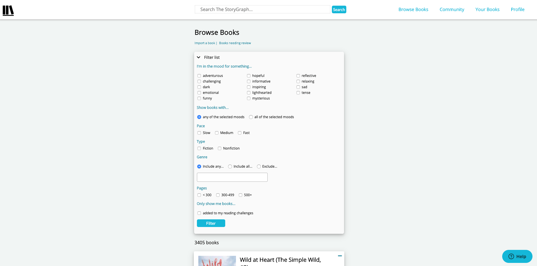Image resolution: width=537 pixels, height=266 pixels.
Task: Check 'added to my reading challenges' box
Action: 199,213
